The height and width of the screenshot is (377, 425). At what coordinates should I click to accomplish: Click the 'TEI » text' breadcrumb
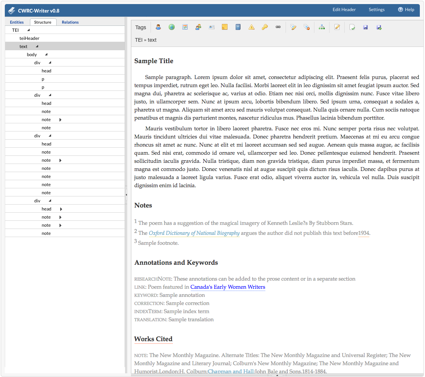(146, 40)
